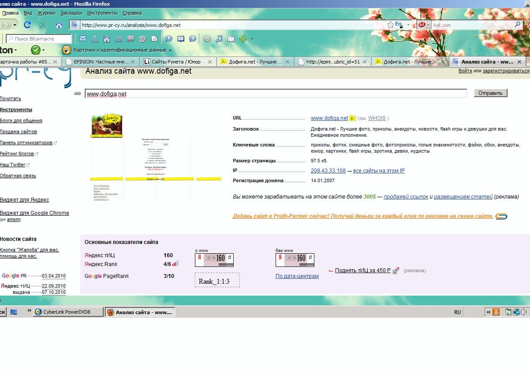Close the Анализ сайта tab
The width and height of the screenshot is (530, 375).
[x=519, y=62]
